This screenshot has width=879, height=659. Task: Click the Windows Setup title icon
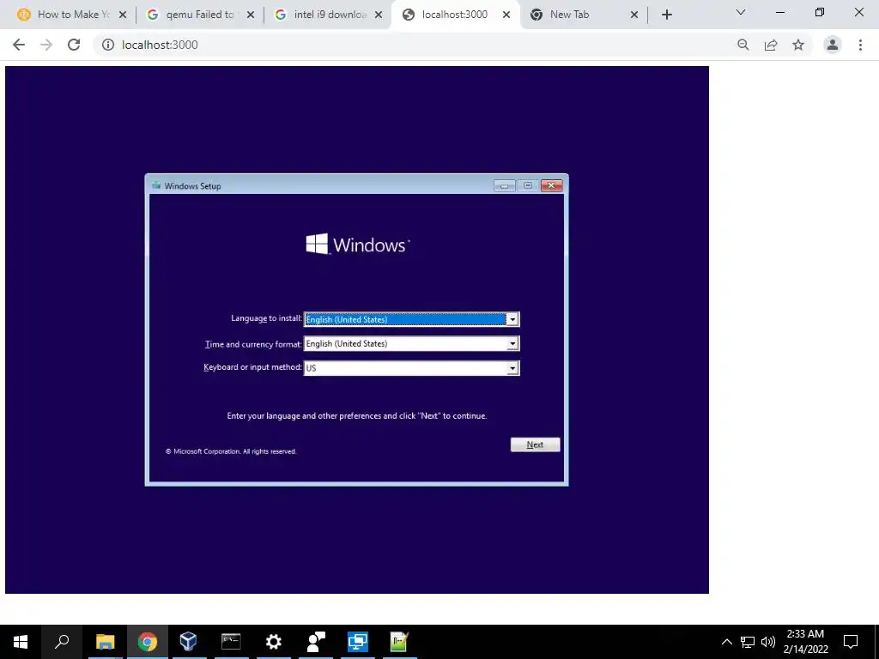click(x=156, y=185)
